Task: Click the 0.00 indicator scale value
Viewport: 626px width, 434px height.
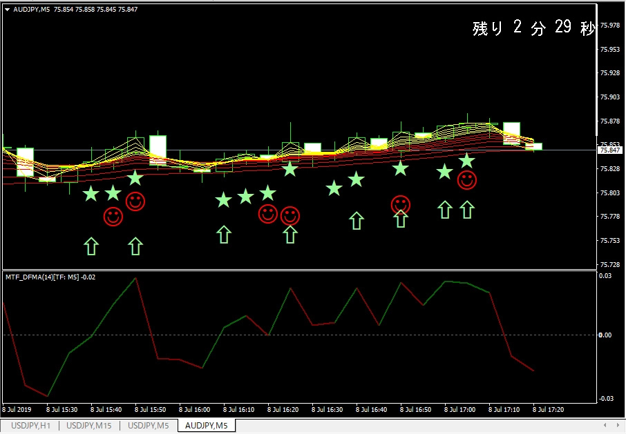Action: (605, 335)
